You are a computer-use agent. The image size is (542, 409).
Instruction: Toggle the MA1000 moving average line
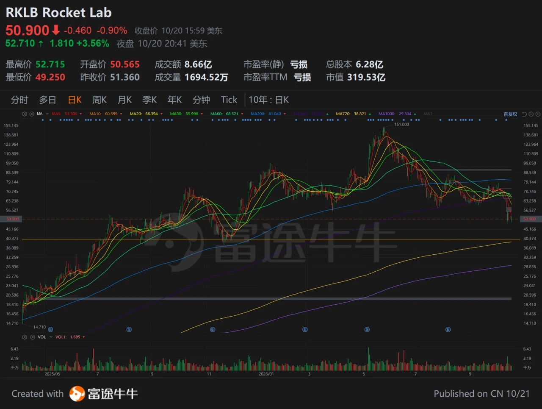click(397, 114)
